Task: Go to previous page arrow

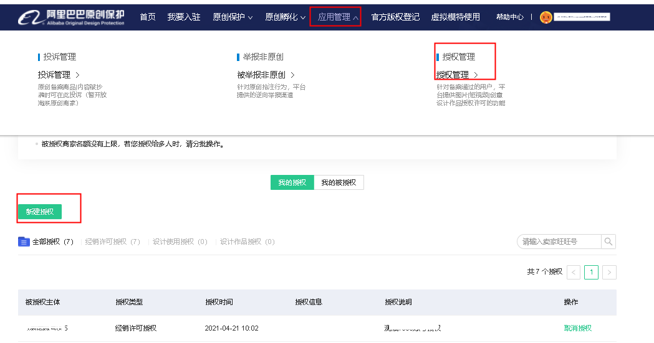Action: 574,272
